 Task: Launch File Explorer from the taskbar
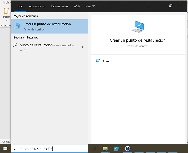105,148
